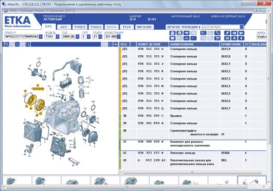This screenshot has width=273, height=191.
Task: Open the ИЛЛЮСТРАЦИЯ dropdown showing 321-060
Action: pyautogui.click(x=119, y=37)
